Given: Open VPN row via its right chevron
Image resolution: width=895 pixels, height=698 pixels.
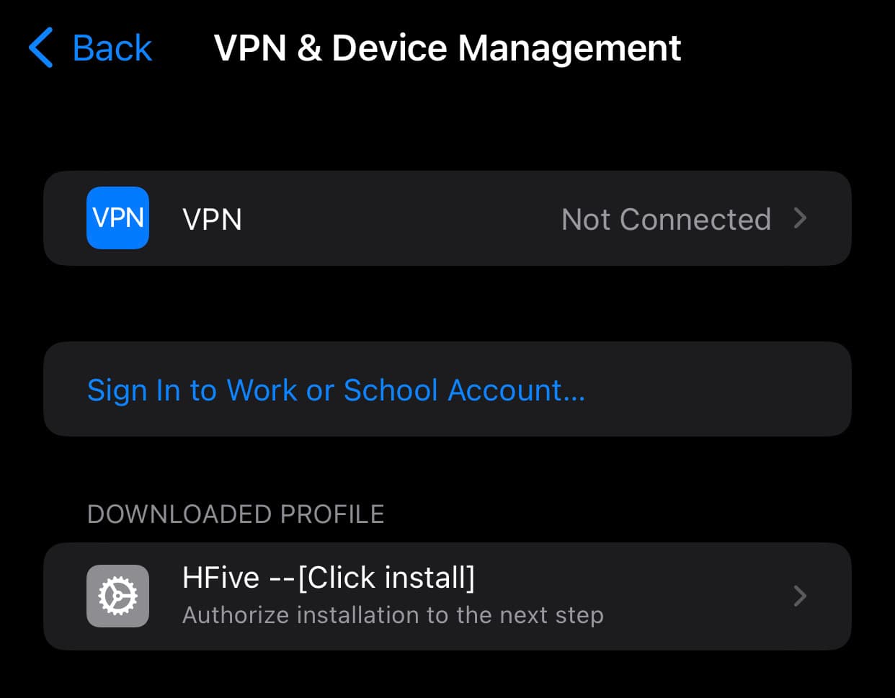Looking at the screenshot, I should pyautogui.click(x=799, y=218).
